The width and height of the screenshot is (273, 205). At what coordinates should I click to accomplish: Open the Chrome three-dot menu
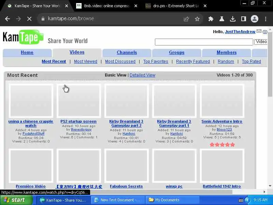265,19
